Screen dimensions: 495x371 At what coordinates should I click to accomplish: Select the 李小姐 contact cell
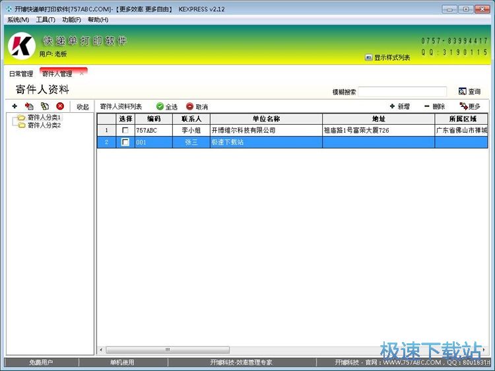point(191,130)
